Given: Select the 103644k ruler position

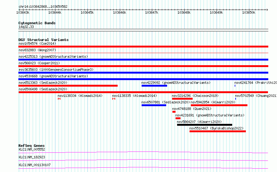Looking at the screenshot, I should tap(55, 13).
